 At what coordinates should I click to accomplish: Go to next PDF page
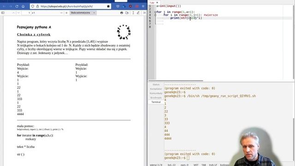pyautogui.click(x=18, y=13)
